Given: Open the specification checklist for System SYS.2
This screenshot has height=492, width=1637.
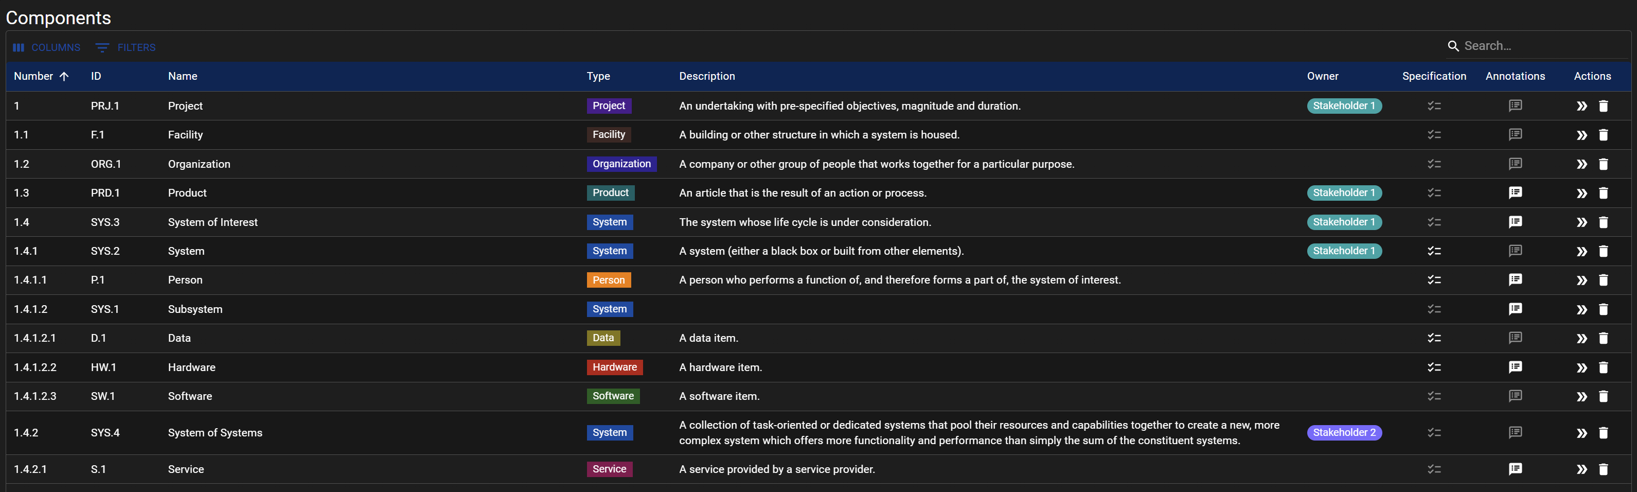Looking at the screenshot, I should point(1434,251).
